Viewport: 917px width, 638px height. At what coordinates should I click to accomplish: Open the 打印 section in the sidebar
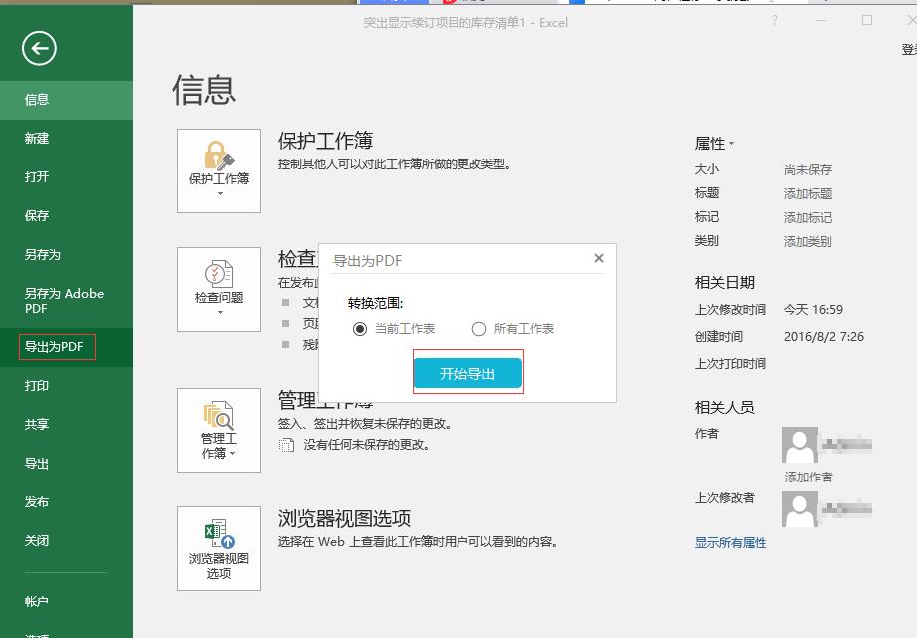(x=37, y=386)
